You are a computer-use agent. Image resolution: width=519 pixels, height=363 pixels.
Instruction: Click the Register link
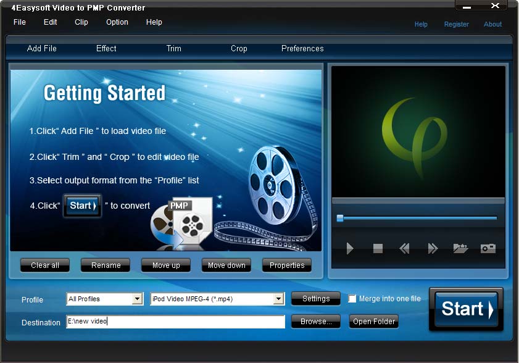pyautogui.click(x=456, y=24)
